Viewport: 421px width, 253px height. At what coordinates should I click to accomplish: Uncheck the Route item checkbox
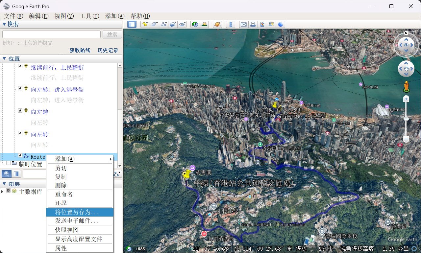20,155
